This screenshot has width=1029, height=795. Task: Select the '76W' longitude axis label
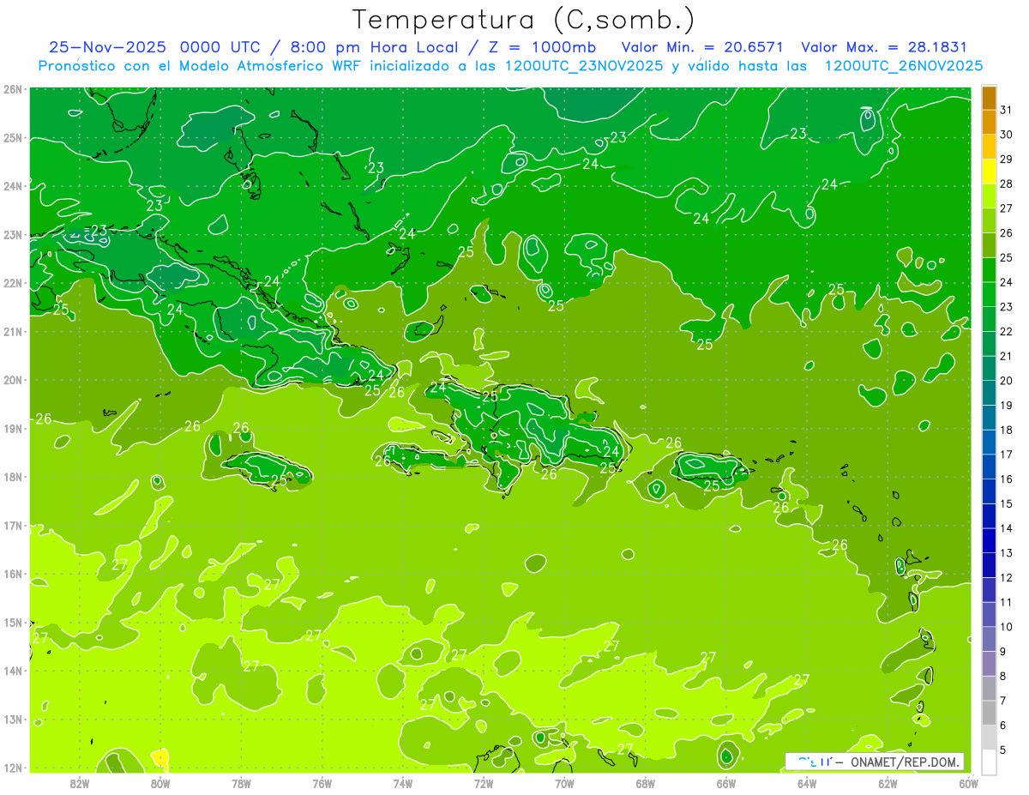click(322, 782)
